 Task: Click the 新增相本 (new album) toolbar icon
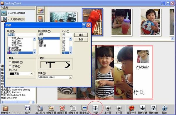pyautogui.click(x=6, y=108)
